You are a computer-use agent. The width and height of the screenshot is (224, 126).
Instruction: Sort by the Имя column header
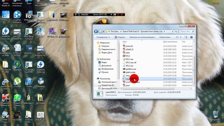pyautogui.click(x=125, y=42)
